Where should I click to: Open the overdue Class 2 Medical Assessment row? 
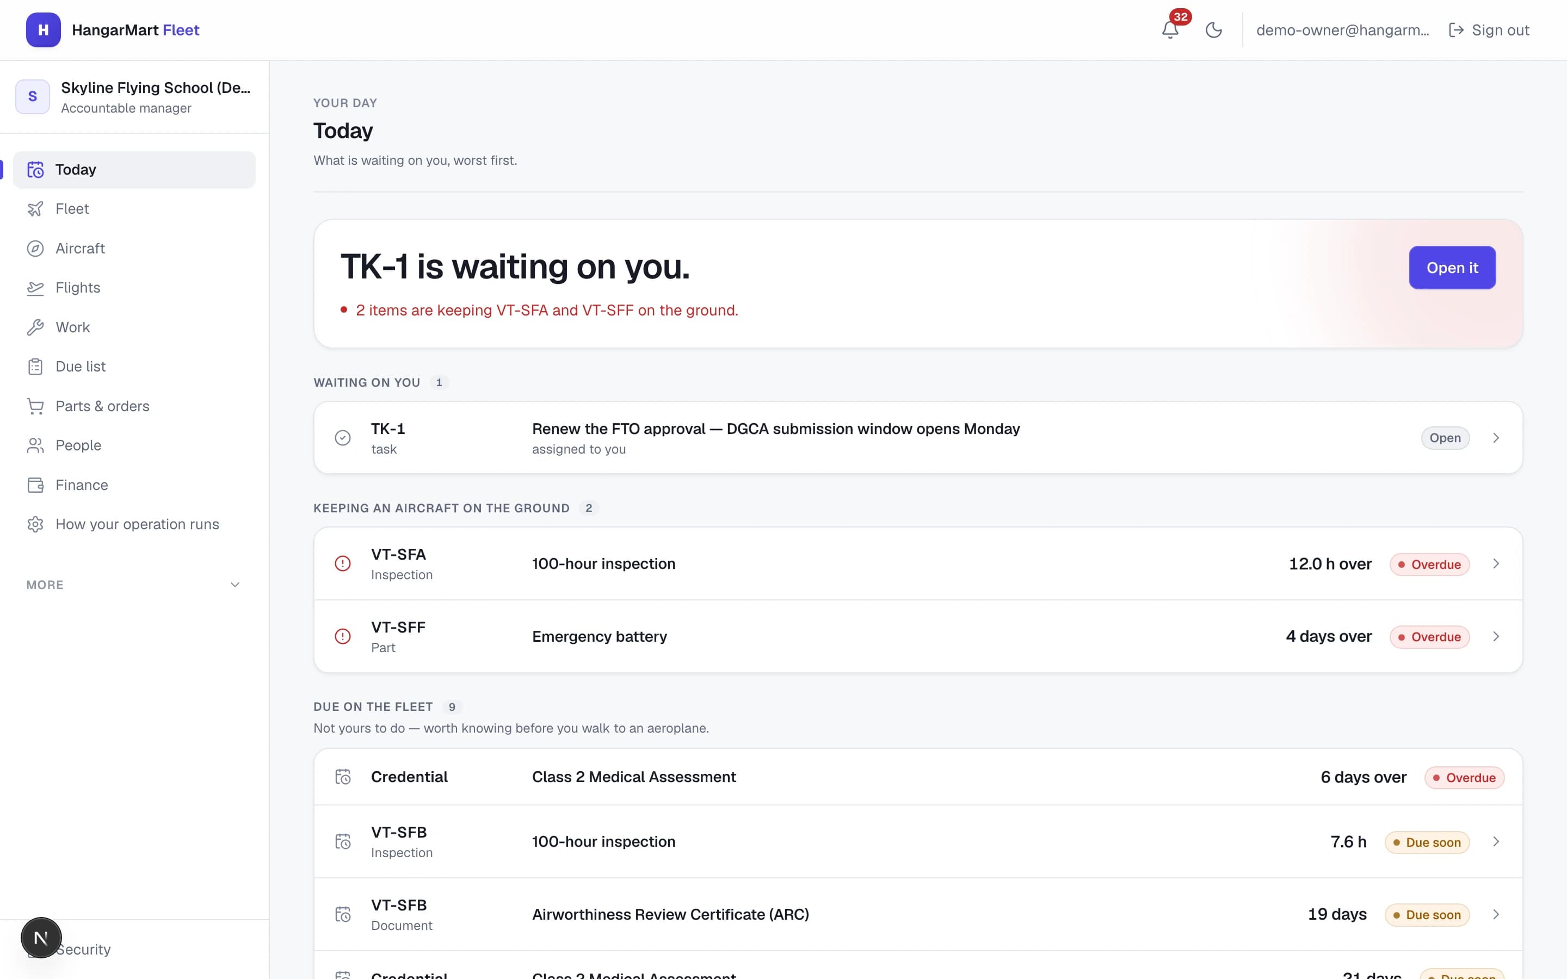[x=918, y=777]
